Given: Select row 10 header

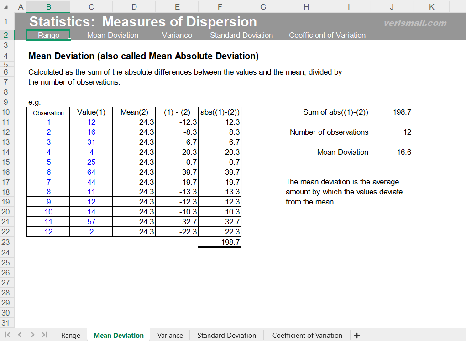Looking at the screenshot, I should tap(6, 112).
